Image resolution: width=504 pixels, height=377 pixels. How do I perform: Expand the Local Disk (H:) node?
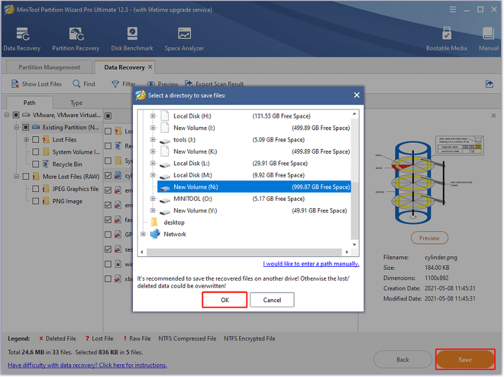152,116
